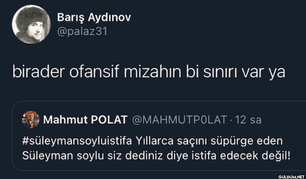This screenshot has width=306, height=179.
Task: Click the empty area right of @palaz31
Action: [x=195, y=31]
